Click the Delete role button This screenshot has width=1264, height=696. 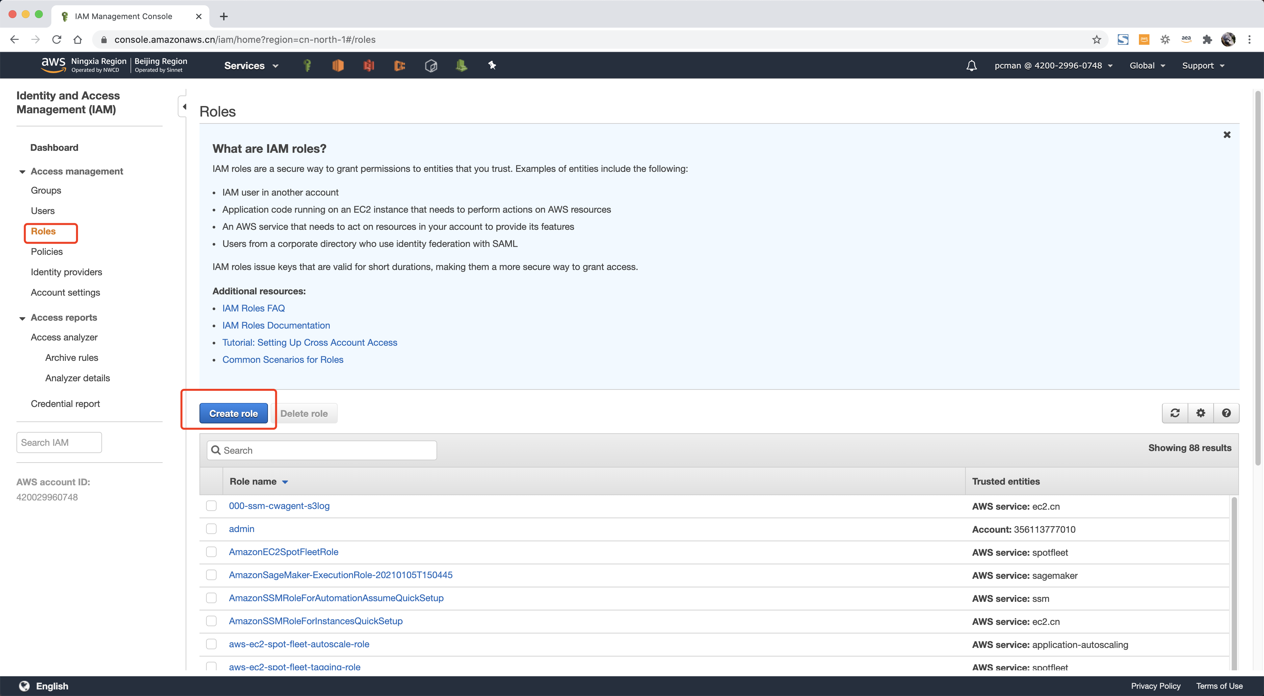point(304,413)
